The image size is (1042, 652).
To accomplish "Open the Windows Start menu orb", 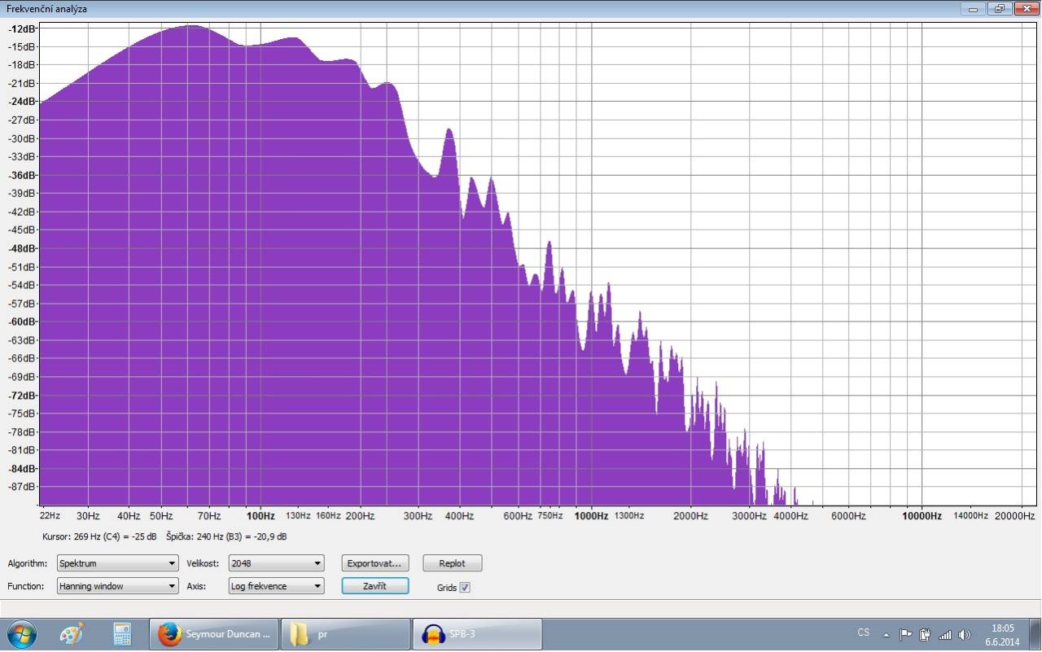I will click(x=20, y=633).
